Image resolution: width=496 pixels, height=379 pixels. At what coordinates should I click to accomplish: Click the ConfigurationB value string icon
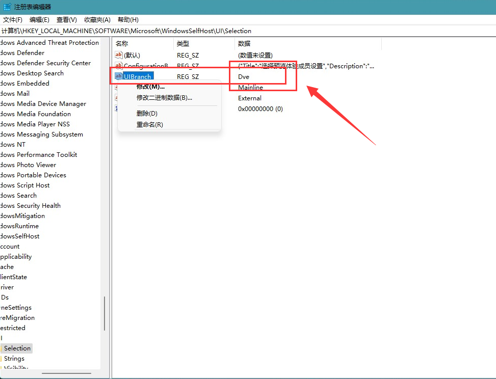(x=118, y=65)
